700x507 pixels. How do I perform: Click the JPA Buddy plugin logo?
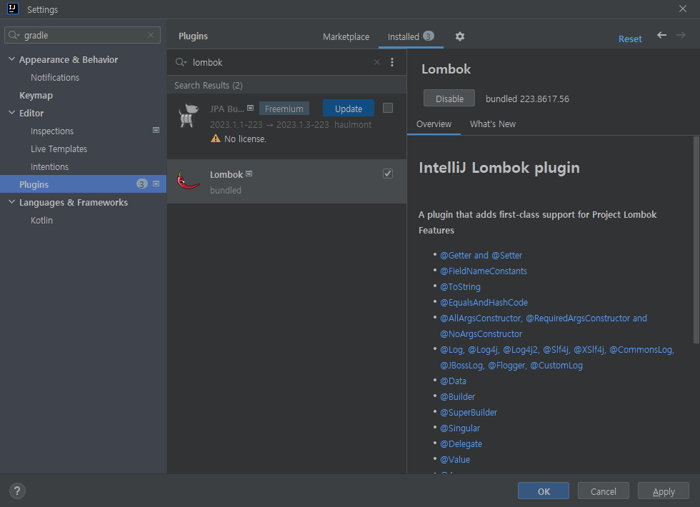pos(188,115)
